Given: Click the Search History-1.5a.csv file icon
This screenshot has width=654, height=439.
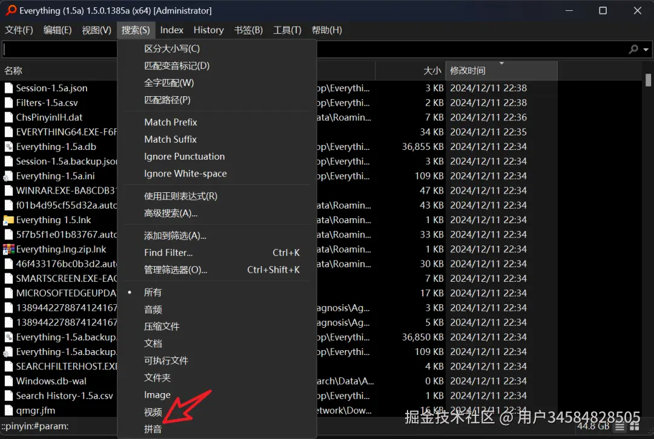Looking at the screenshot, I should click(x=8, y=395).
